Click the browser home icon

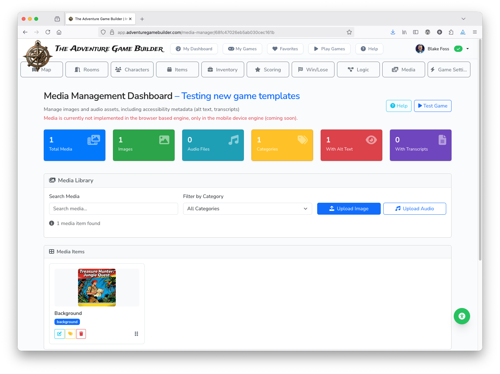tap(59, 32)
